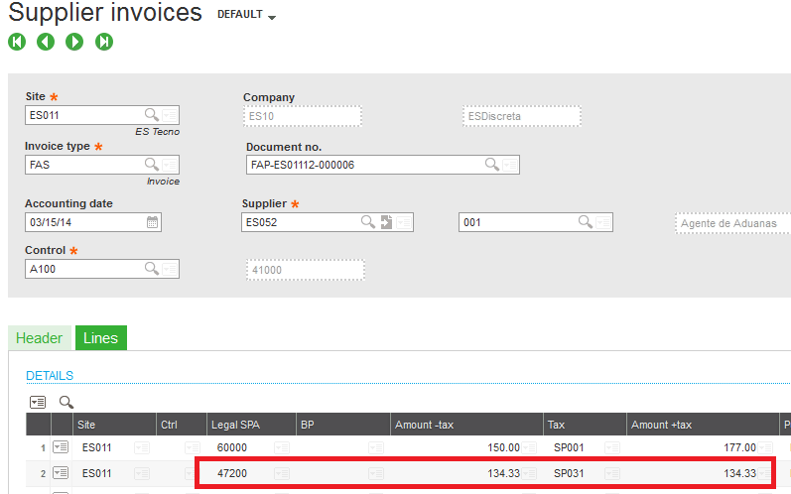Select the Lines tab

(100, 338)
